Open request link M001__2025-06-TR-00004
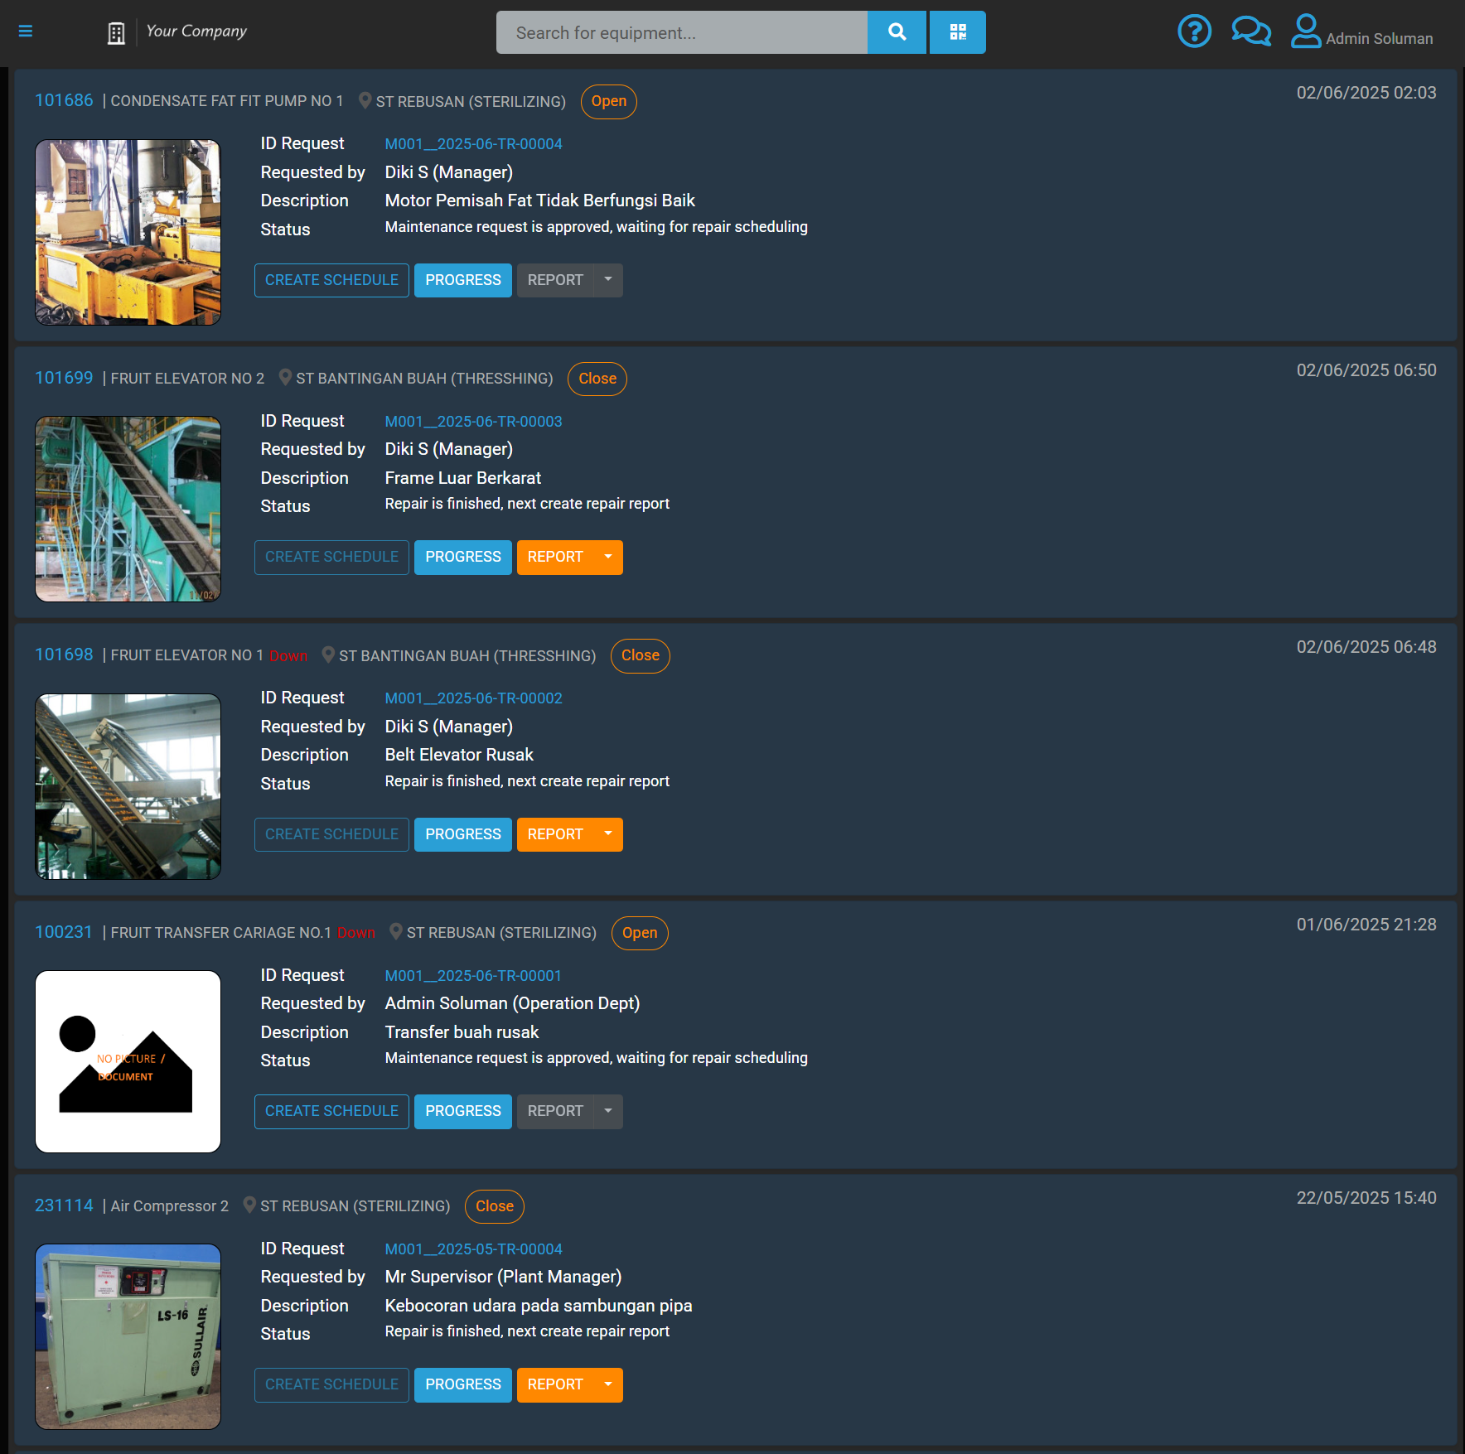Image resolution: width=1465 pixels, height=1454 pixels. 473,144
